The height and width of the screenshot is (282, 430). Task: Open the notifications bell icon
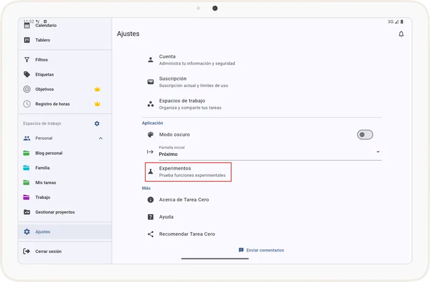pyautogui.click(x=401, y=34)
